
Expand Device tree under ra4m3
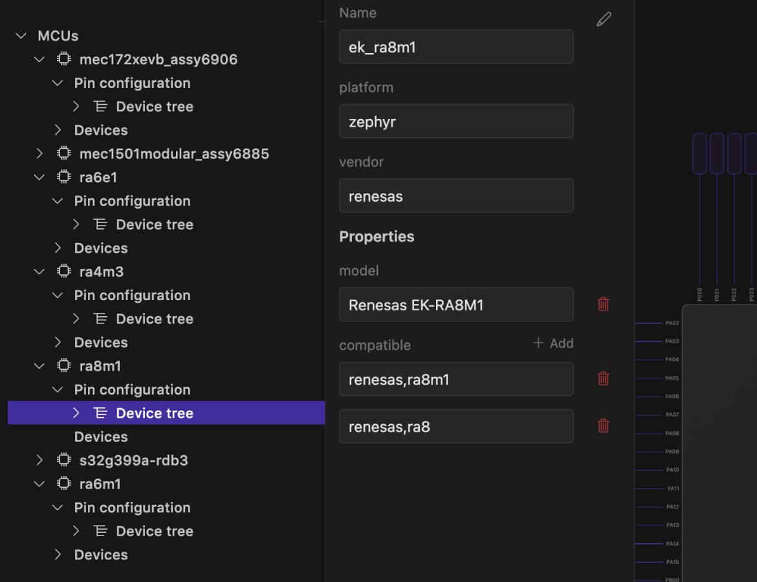76,319
